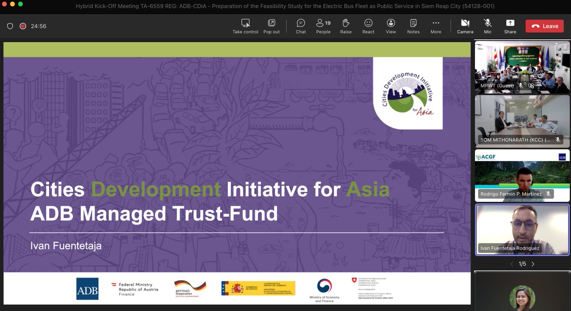Click the slide title ADB Managed Trust-Fund
The height and width of the screenshot is (311, 571).
(x=154, y=214)
